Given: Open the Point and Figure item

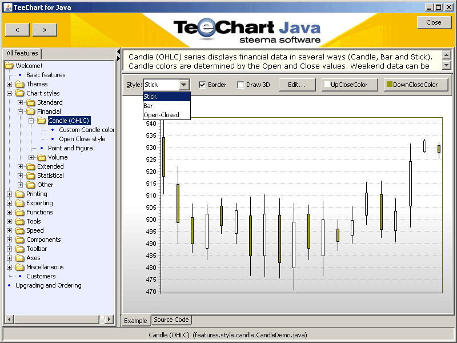Looking at the screenshot, I should (x=70, y=148).
